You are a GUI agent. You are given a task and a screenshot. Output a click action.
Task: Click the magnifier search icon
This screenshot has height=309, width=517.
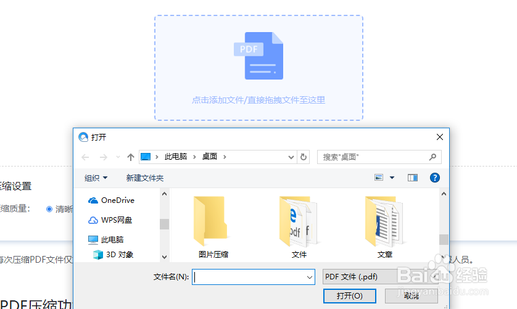pyautogui.click(x=432, y=157)
